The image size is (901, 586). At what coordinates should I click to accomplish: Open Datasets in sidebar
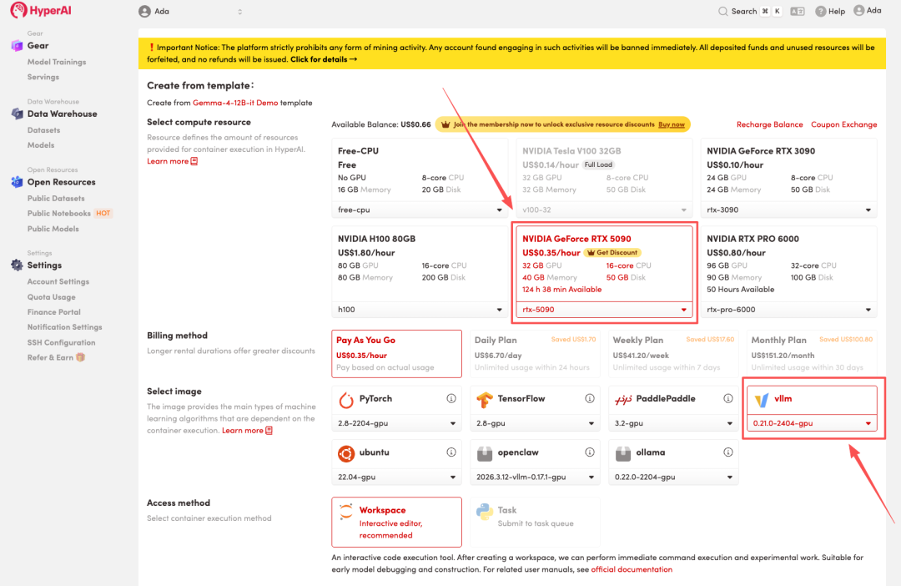coord(43,130)
